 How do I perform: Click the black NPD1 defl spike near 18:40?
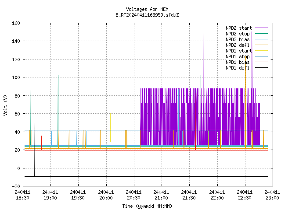click(x=34, y=149)
